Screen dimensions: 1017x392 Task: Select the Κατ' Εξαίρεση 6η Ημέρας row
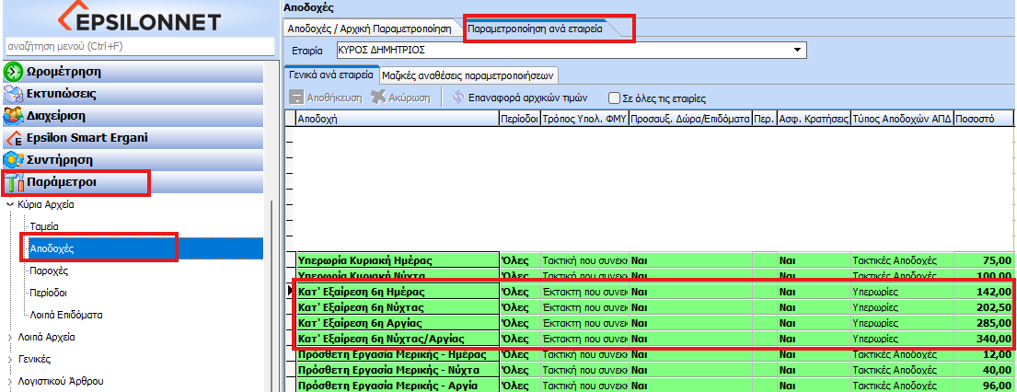click(649, 292)
